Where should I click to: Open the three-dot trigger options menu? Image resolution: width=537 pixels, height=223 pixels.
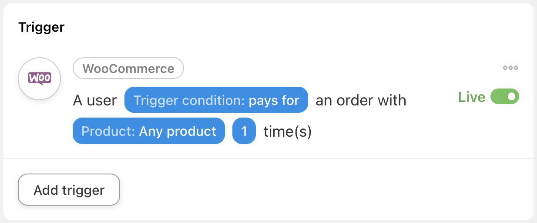(x=510, y=68)
